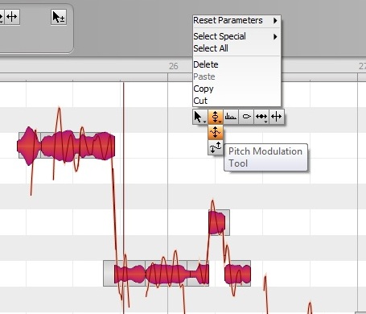Viewport: 366px width, 314px height.
Task: Choose the Pitch Drift sub-tool icon
Action: click(216, 147)
